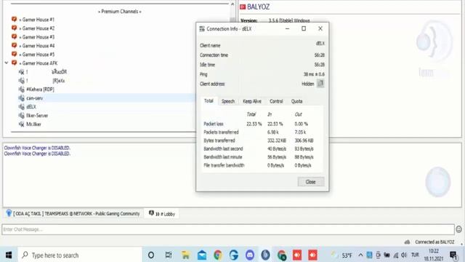Open the second red AnyDesk icon
Screen dimensions: 465x262
pos(312,255)
